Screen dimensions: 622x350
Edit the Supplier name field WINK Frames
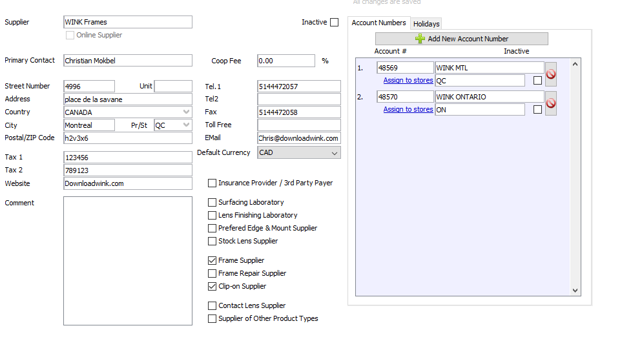pyautogui.click(x=128, y=22)
